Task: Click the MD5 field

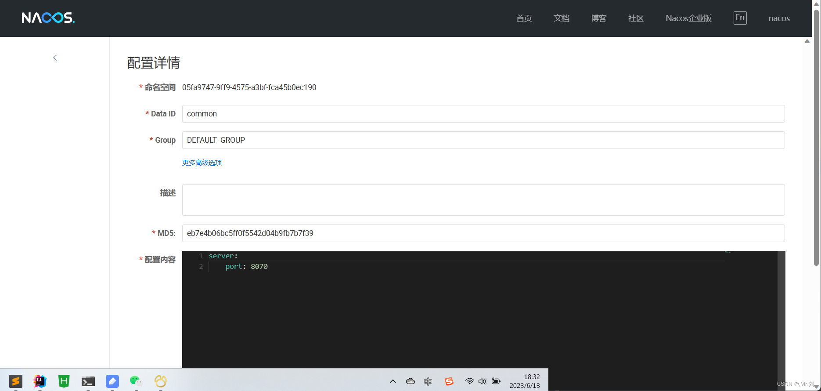Action: coord(483,233)
